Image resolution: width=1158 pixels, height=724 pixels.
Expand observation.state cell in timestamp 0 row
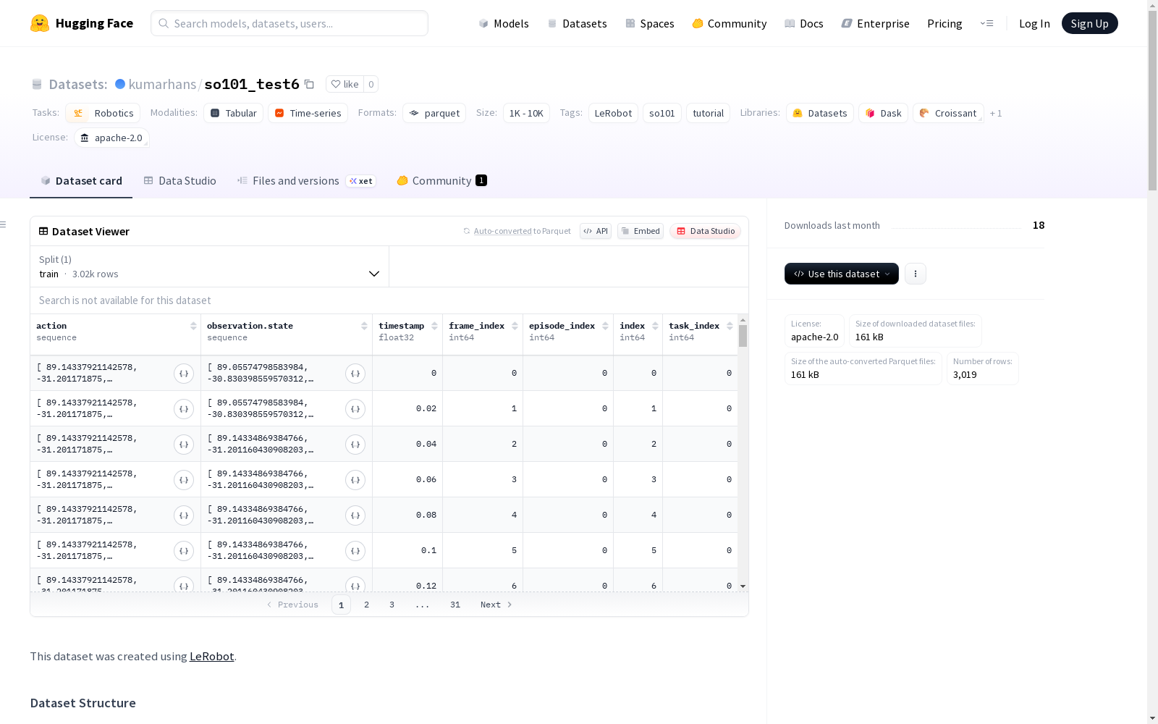pyautogui.click(x=355, y=374)
